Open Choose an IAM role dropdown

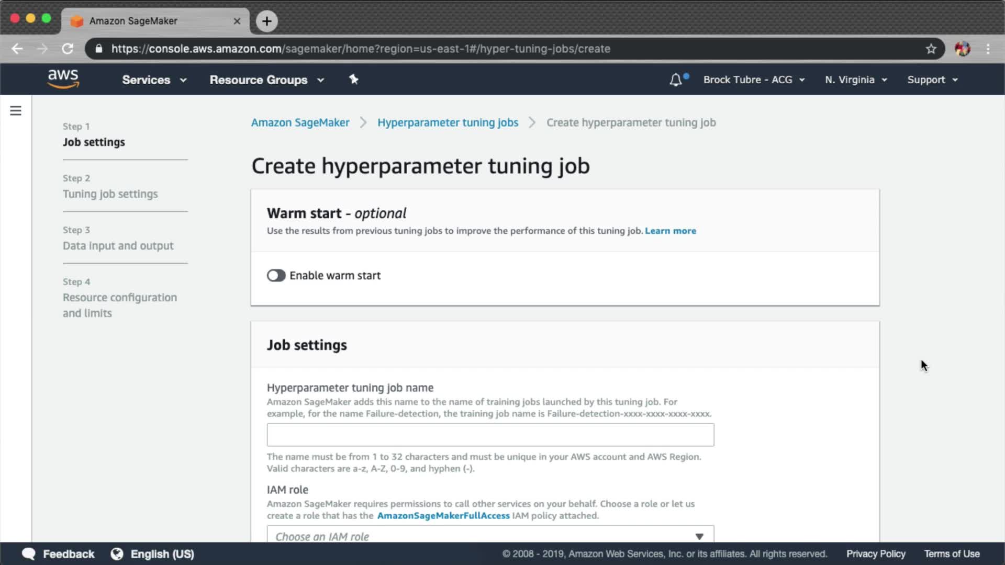tap(490, 536)
